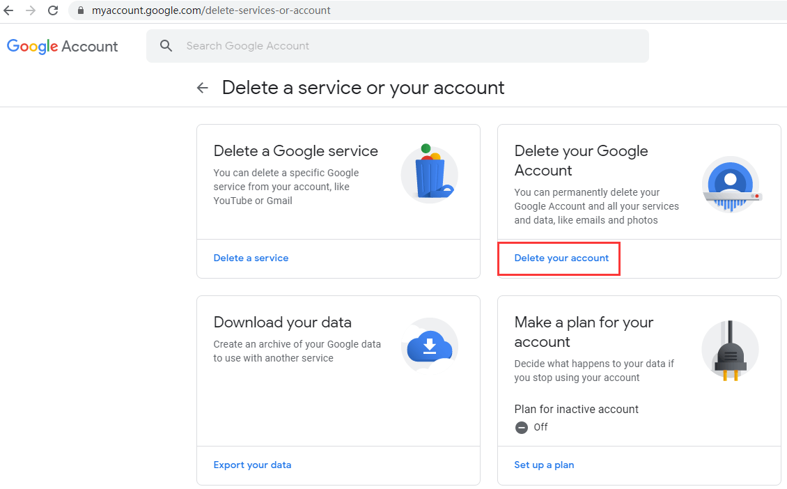Click Make a plan for your account heading

tap(584, 332)
